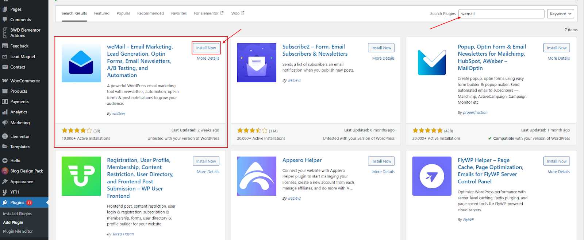
Task: Open More Details for WP User Frontend
Action: (x=208, y=172)
